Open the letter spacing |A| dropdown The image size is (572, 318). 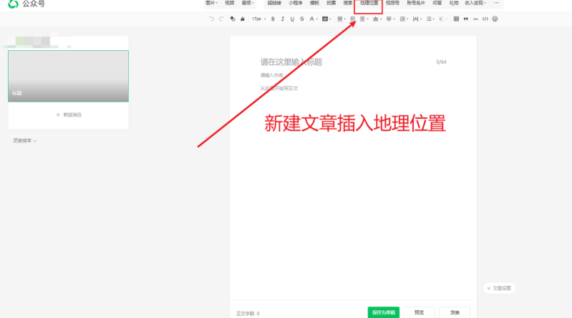point(417,19)
